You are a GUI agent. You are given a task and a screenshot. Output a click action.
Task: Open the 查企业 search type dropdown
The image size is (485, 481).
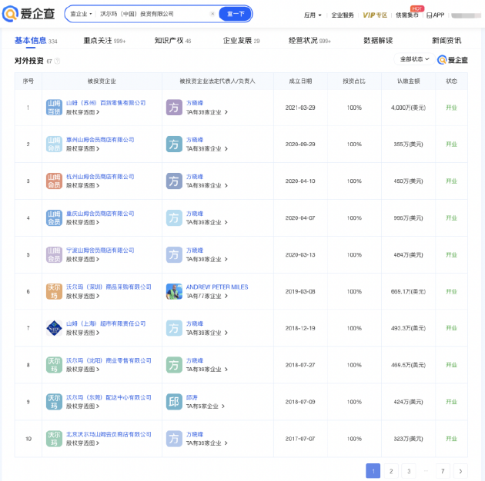[81, 14]
